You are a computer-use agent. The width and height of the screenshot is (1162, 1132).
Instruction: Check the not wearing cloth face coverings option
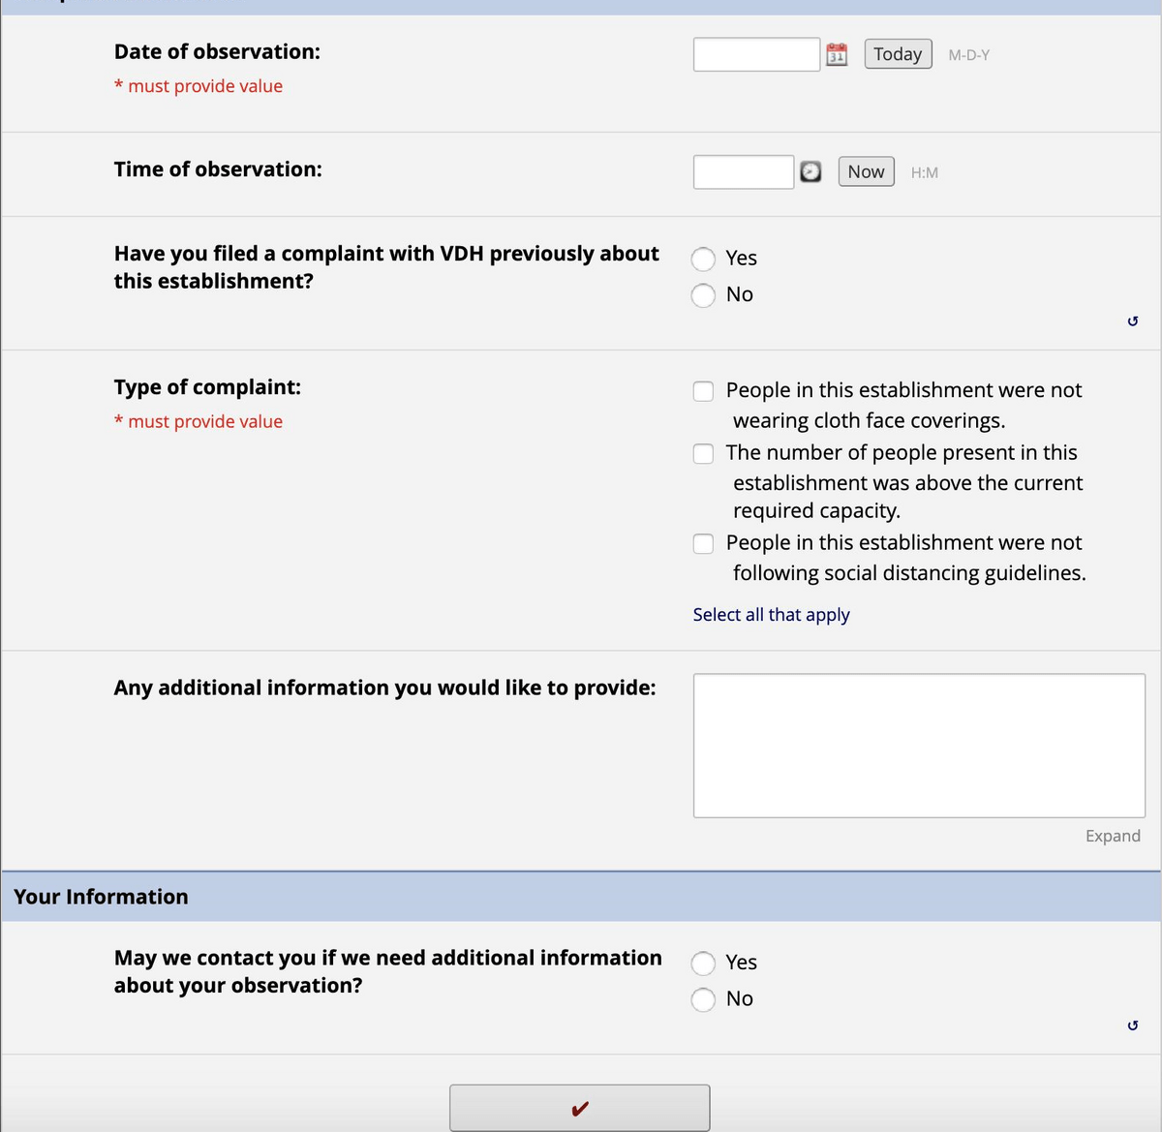pos(703,391)
